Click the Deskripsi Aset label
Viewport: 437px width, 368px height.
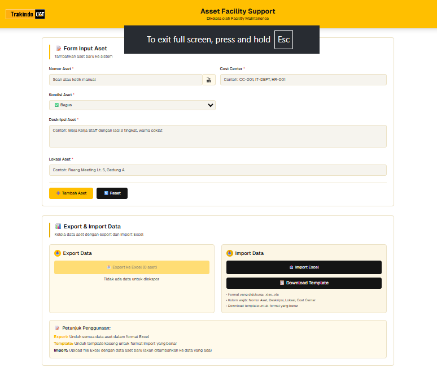click(63, 120)
